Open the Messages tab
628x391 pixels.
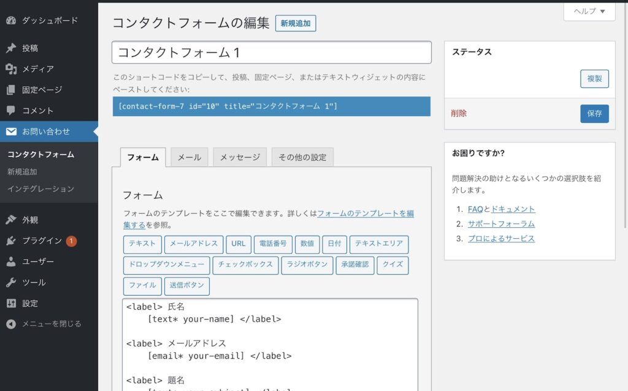pyautogui.click(x=240, y=157)
